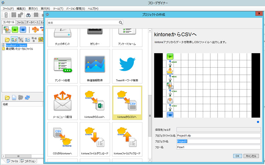Click the grayed save disk icon in toolbar
The image size is (265, 165).
pyautogui.click(x=13, y=15)
